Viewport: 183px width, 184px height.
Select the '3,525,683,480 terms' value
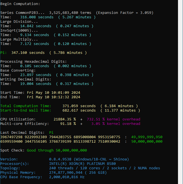(x=70, y=13)
